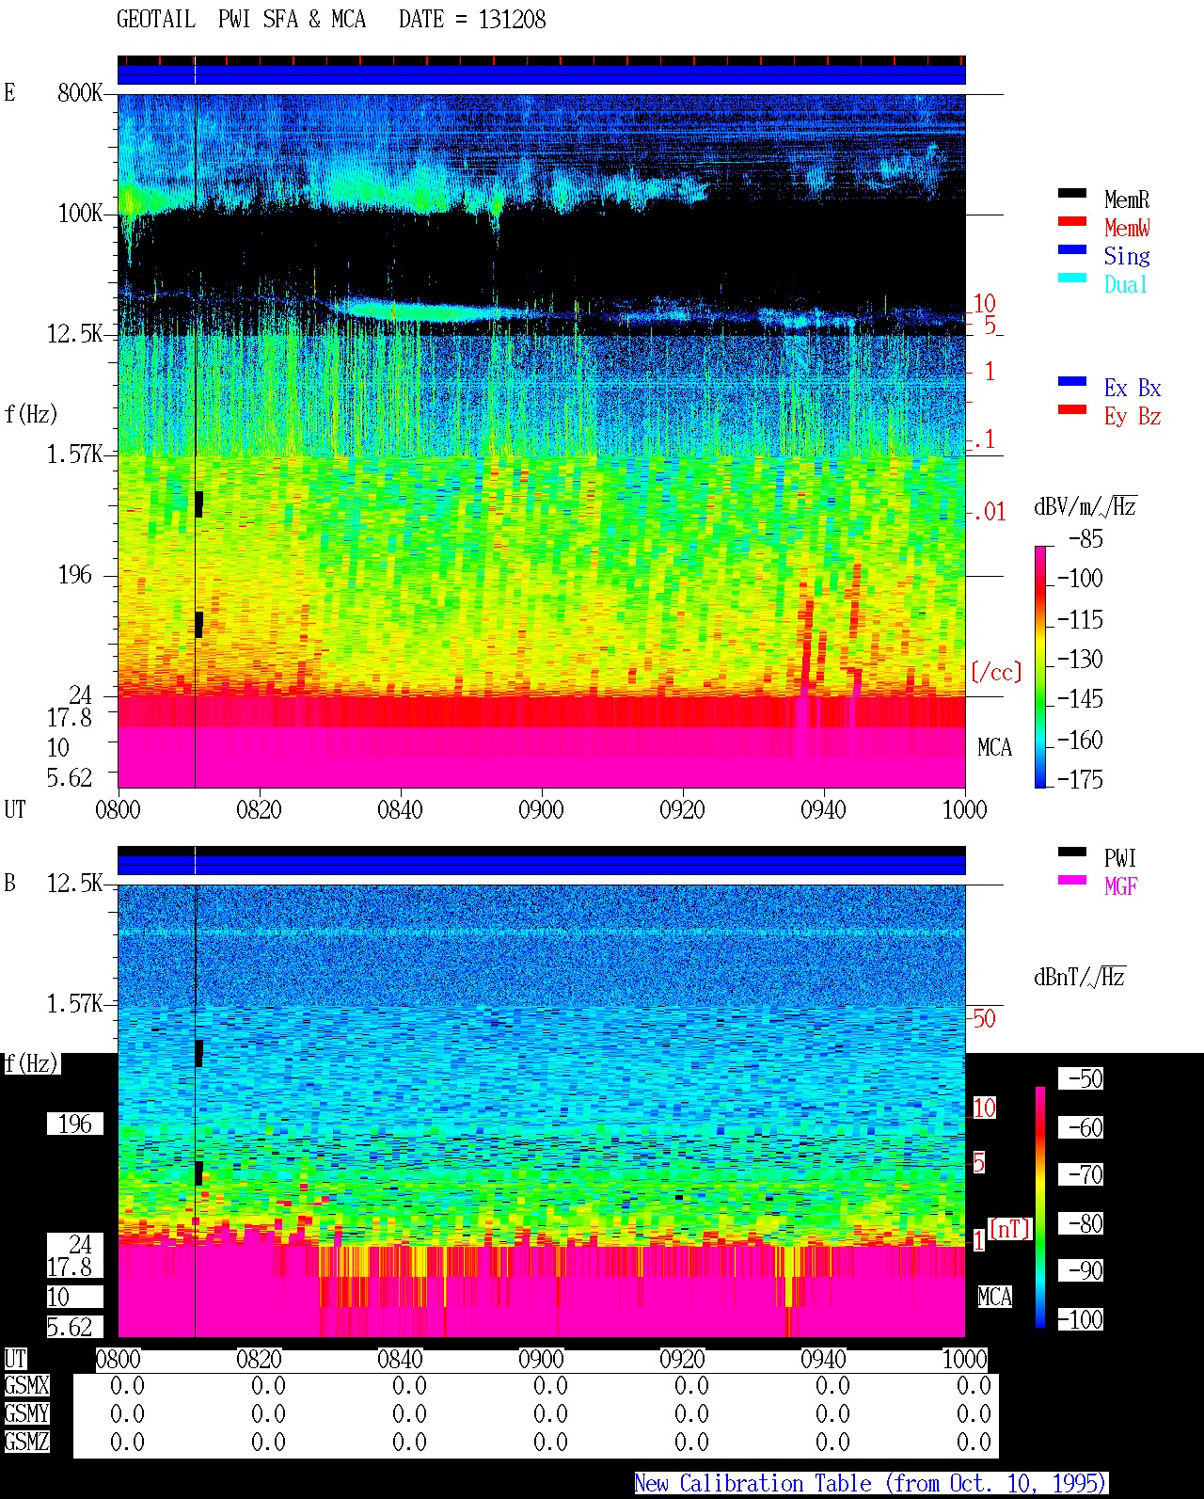The image size is (1204, 1499).
Task: Click the blue mode status bar above E panel
Action: tap(541, 73)
